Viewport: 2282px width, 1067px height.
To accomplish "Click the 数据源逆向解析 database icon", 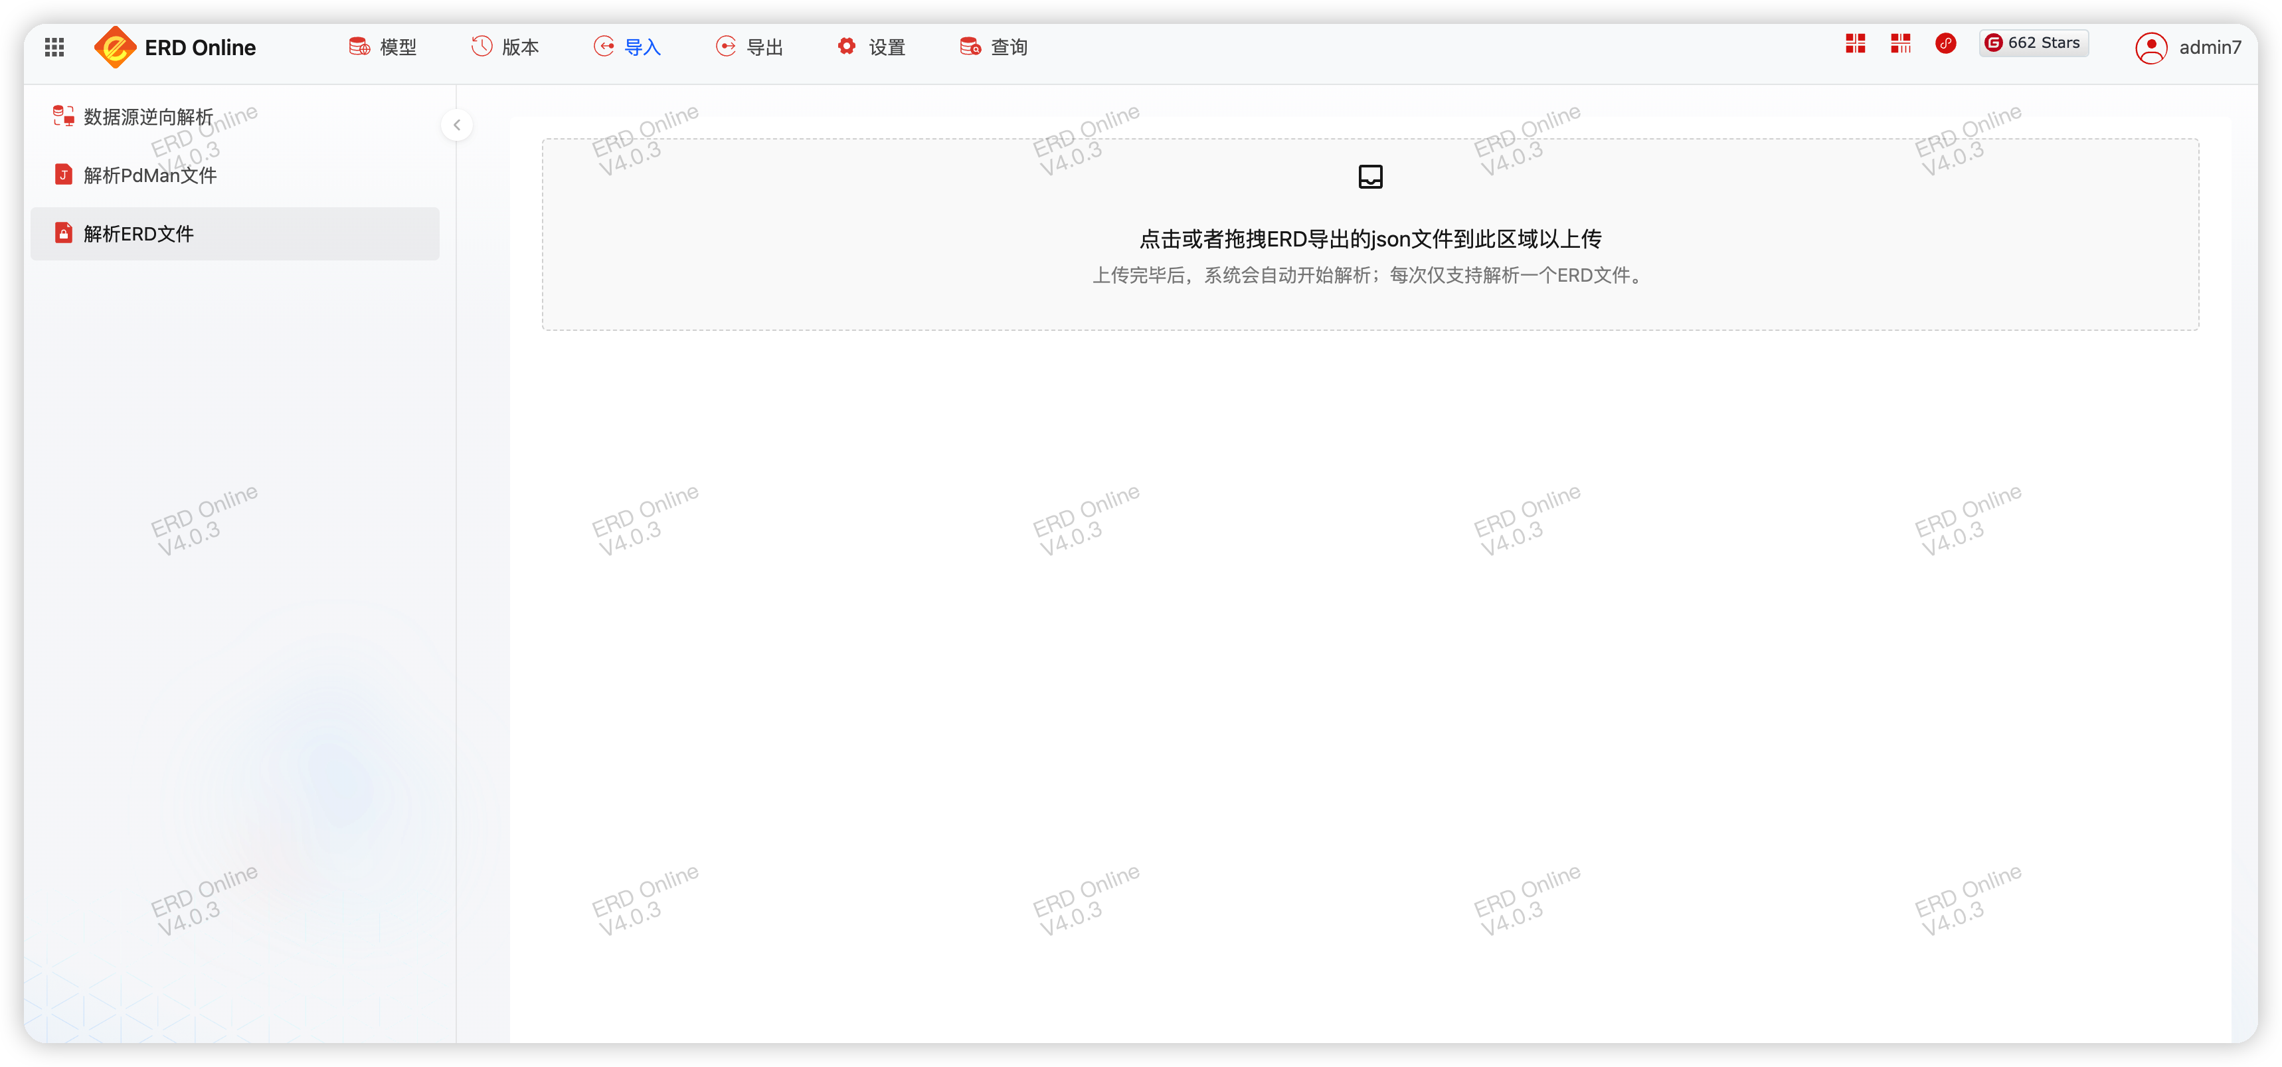I will pos(63,116).
